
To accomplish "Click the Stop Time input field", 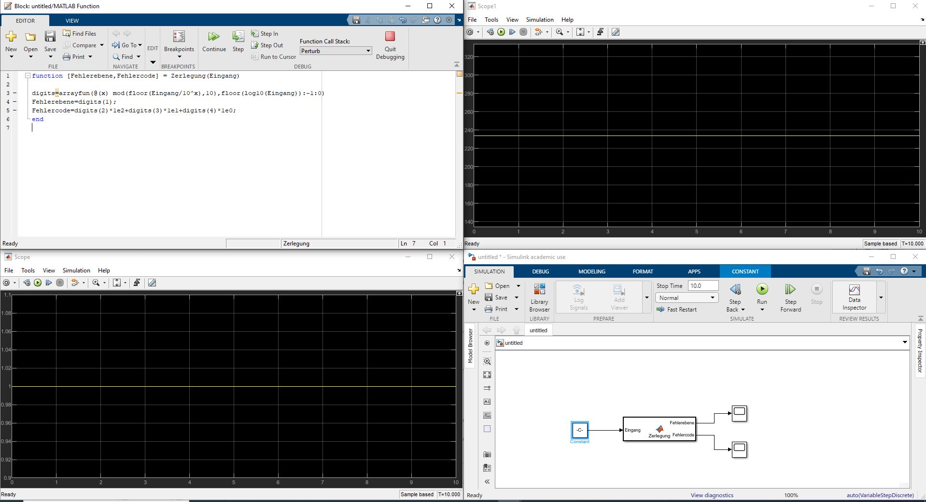I will point(702,286).
